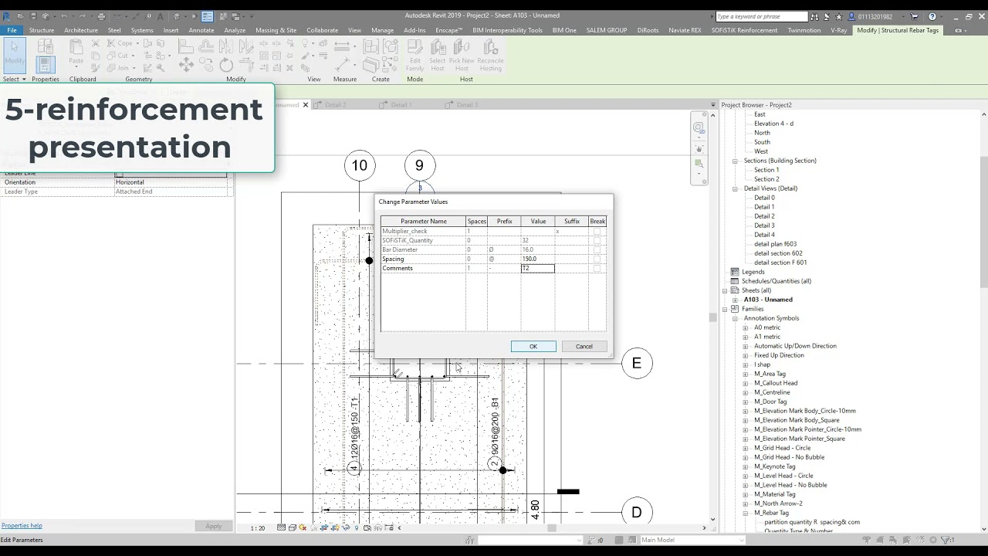
Task: Open the File menu tab
Action: click(x=12, y=30)
